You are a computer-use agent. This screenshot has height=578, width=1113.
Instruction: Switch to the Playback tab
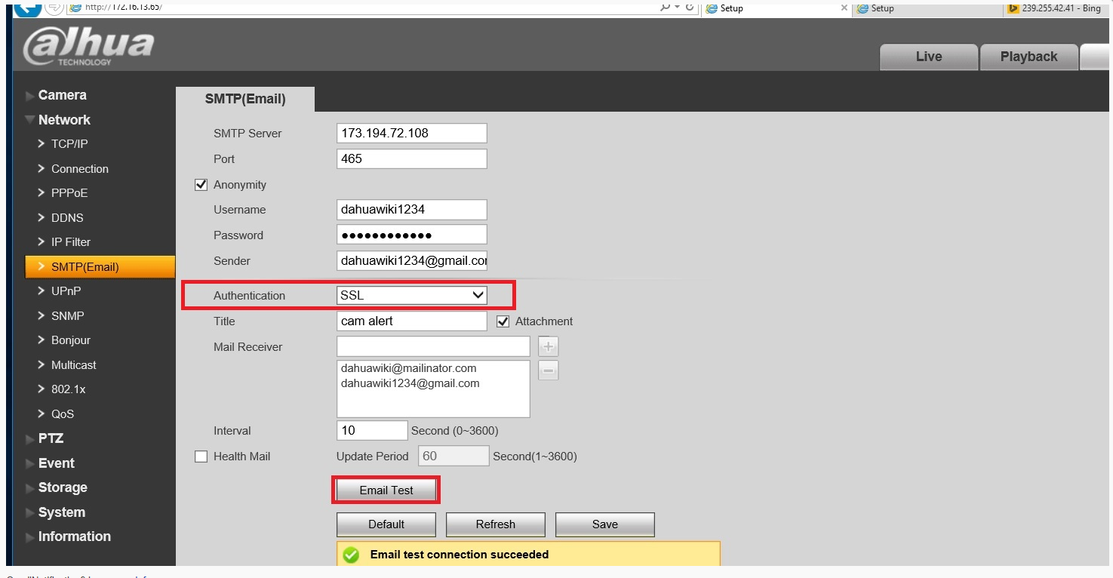1028,57
